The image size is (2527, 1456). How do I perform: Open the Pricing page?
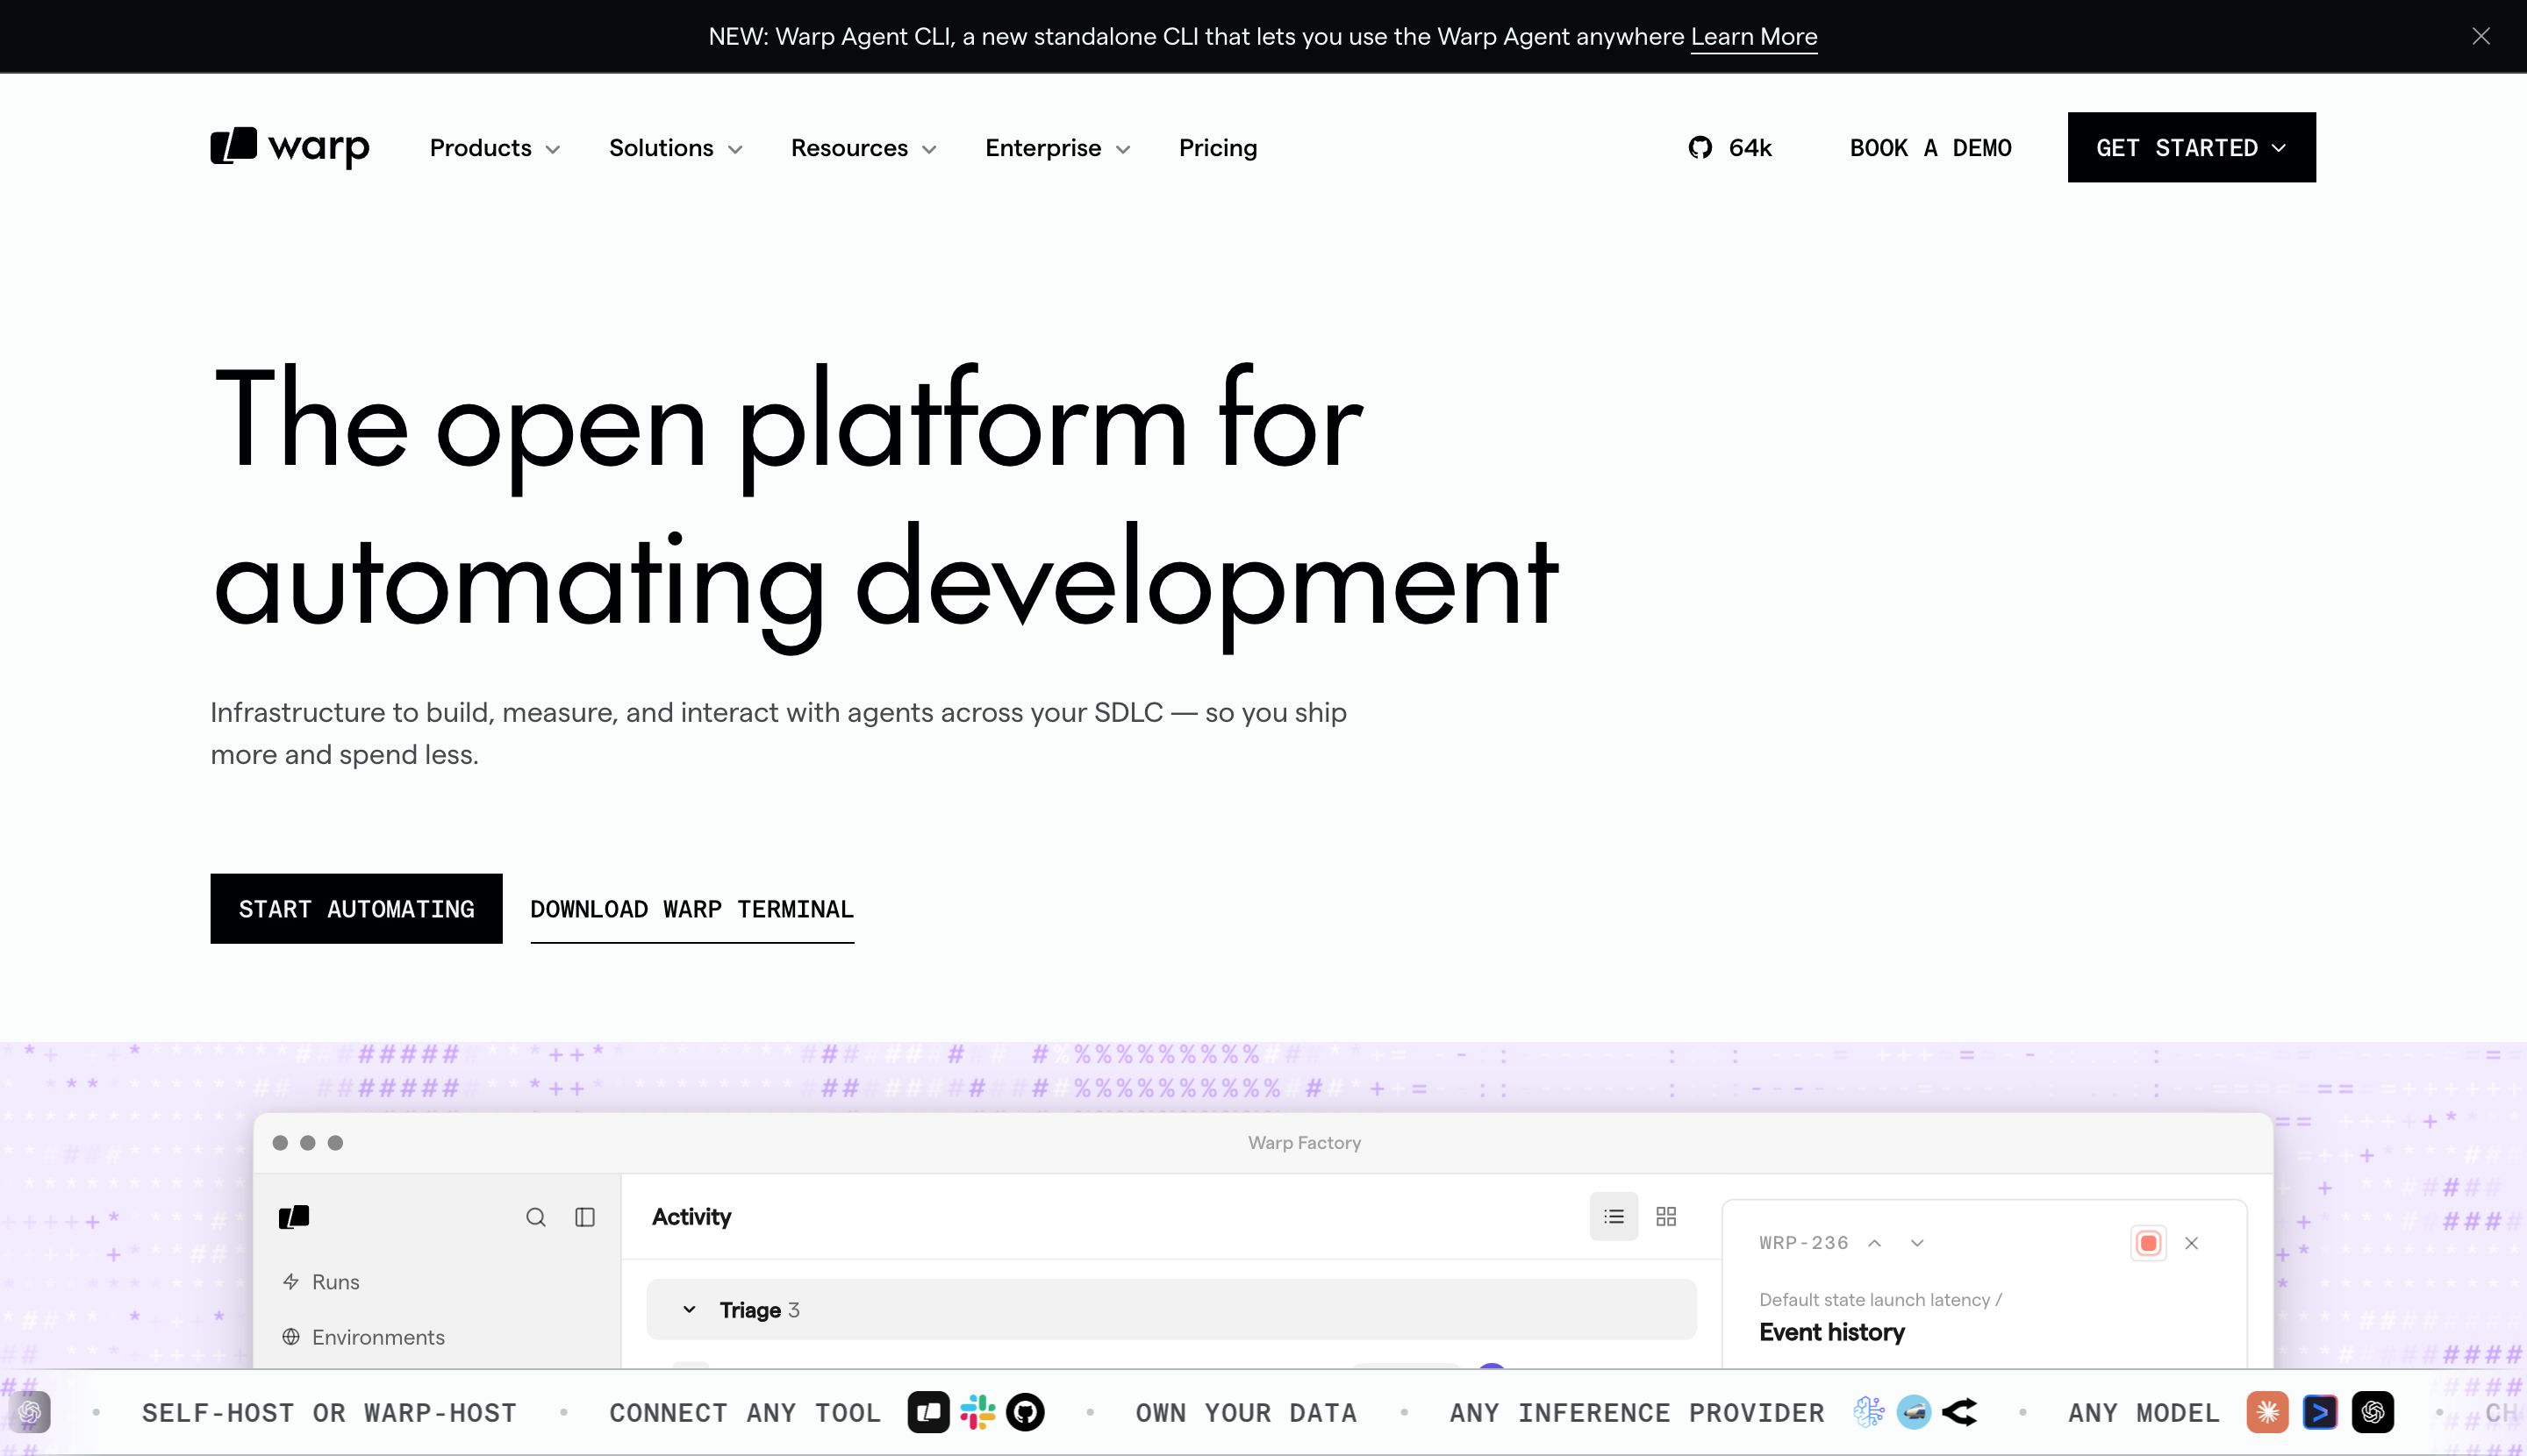tap(1218, 148)
